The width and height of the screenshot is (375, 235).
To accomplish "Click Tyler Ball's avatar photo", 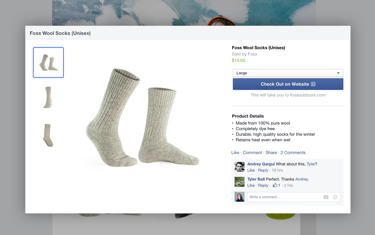I will click(x=239, y=182).
